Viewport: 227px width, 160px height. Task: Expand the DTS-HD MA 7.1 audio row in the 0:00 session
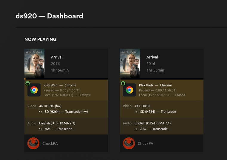click(161, 126)
